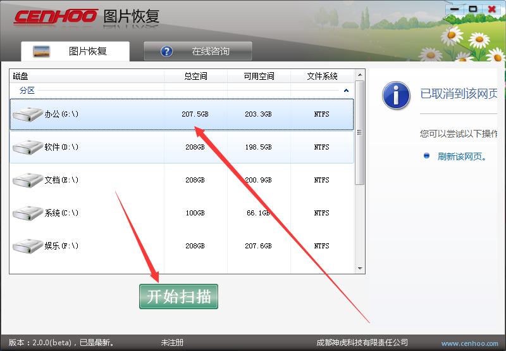Click the 开始扫描 start scan button

click(179, 297)
